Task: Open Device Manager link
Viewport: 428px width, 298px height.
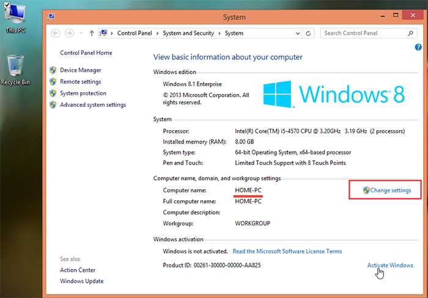Action: [x=81, y=70]
